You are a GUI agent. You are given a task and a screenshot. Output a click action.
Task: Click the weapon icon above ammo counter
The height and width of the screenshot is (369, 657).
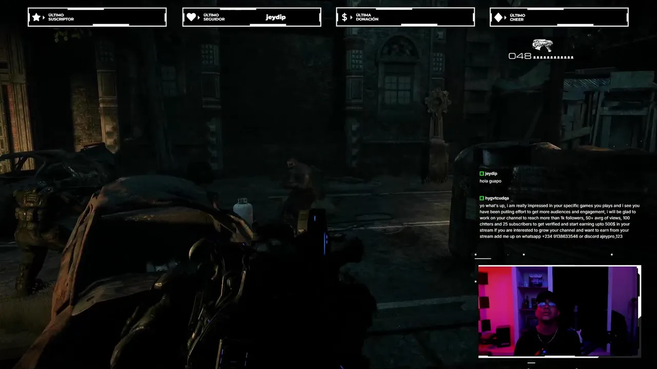[x=542, y=45]
